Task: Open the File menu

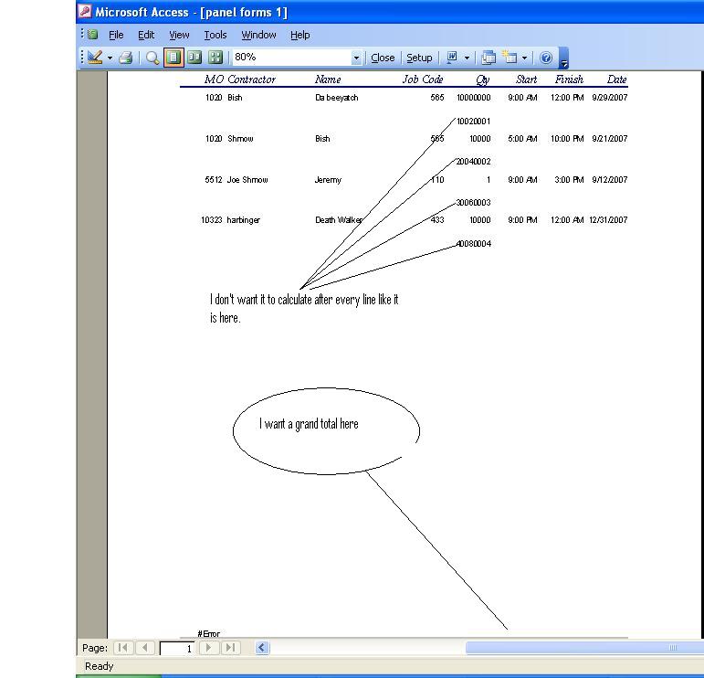Action: click(x=116, y=35)
